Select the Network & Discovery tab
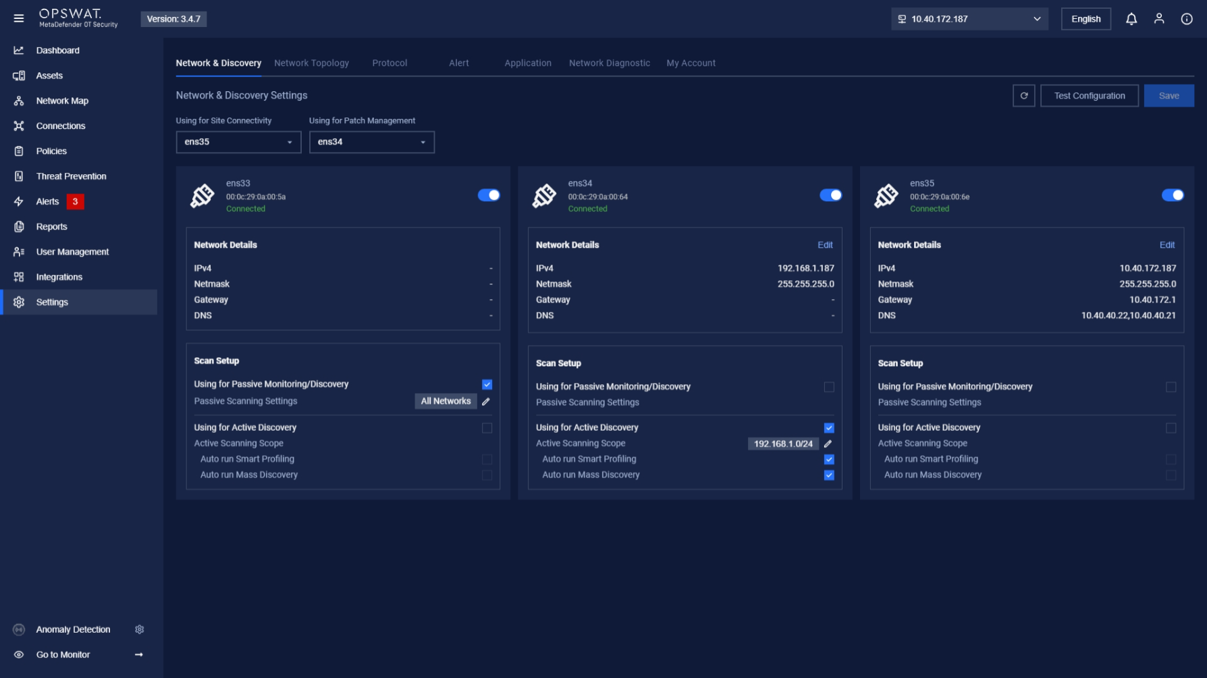 219,63
